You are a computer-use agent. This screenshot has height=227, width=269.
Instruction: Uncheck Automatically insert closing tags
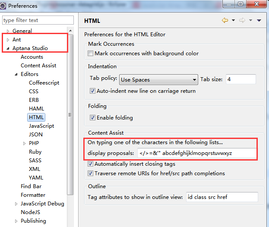pyautogui.click(x=90, y=164)
